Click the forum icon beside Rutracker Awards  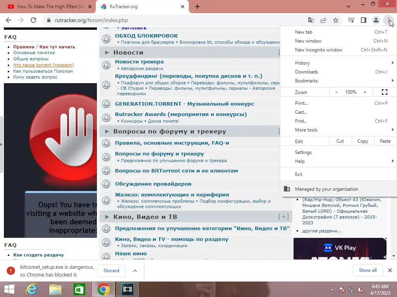tap(106, 118)
